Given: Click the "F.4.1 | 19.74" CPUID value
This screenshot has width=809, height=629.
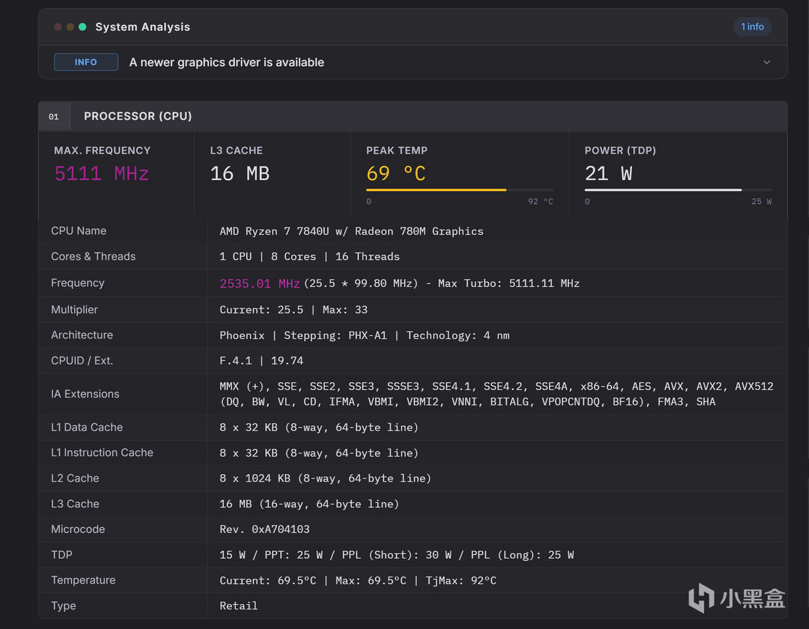Looking at the screenshot, I should click(262, 361).
